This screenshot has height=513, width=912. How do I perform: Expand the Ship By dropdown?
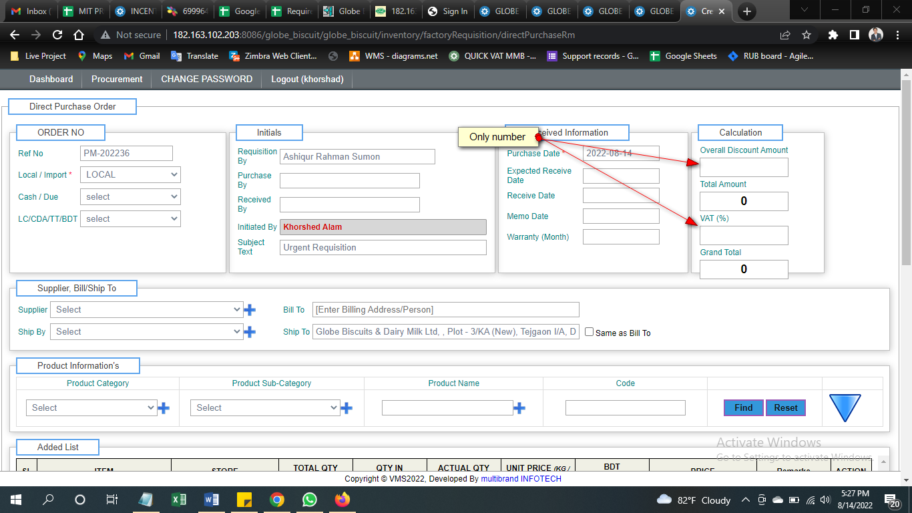(x=147, y=332)
